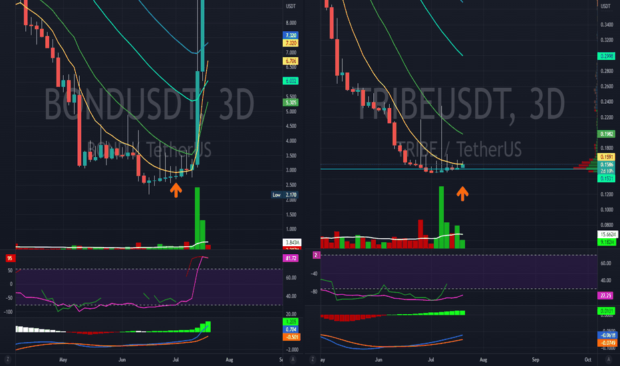
Task: Click the Aug label on TRIBEUSDT time axis
Action: 483,359
